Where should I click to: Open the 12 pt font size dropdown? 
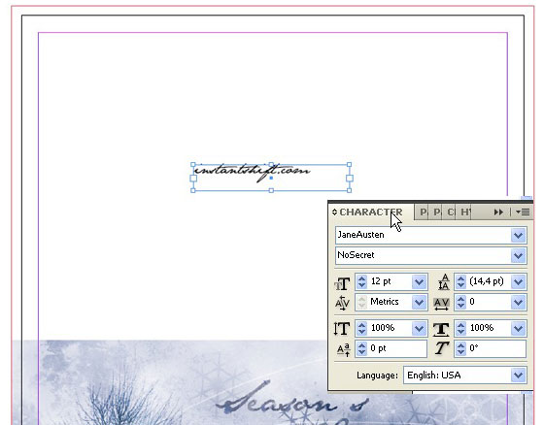(419, 281)
